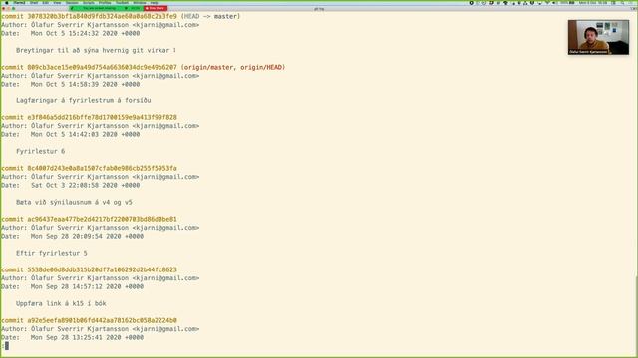Open the Help menu

tap(155, 3)
